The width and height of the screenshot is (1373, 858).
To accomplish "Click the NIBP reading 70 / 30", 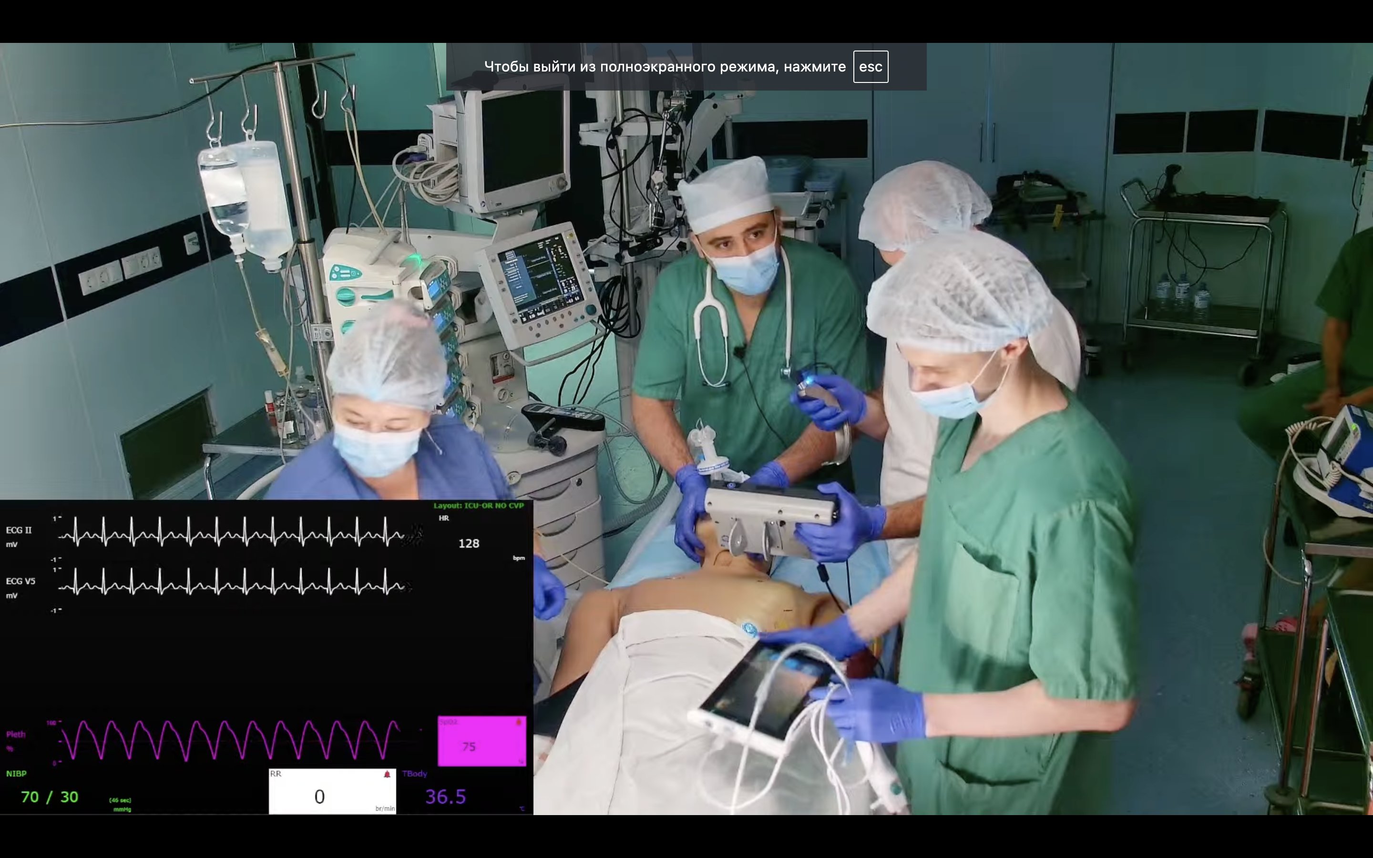I will pos(50,797).
